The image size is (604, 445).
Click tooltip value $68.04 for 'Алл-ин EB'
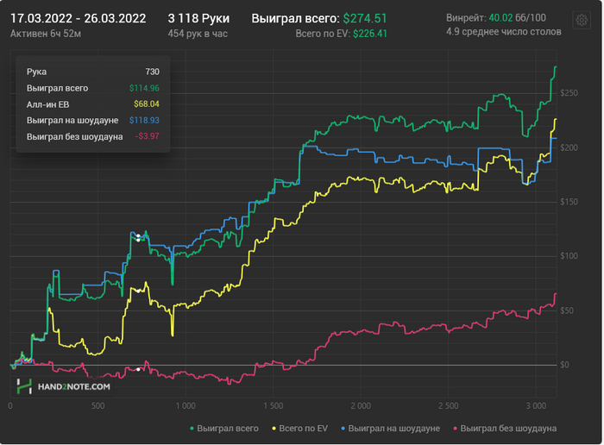click(147, 104)
